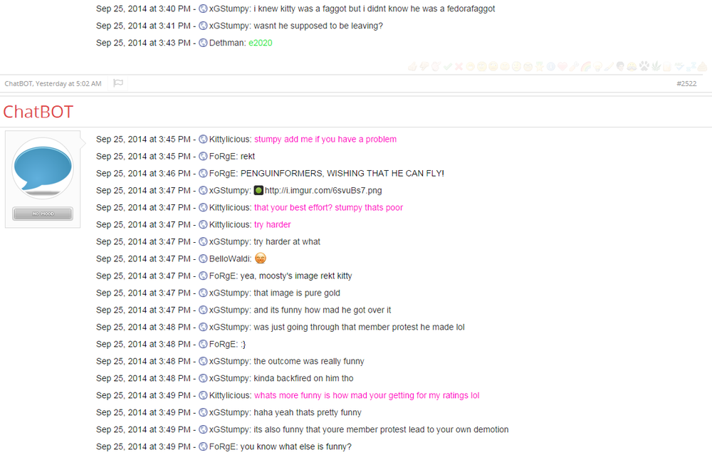Rate post with gold star medal icon
This screenshot has height=455, width=712.
[x=540, y=67]
